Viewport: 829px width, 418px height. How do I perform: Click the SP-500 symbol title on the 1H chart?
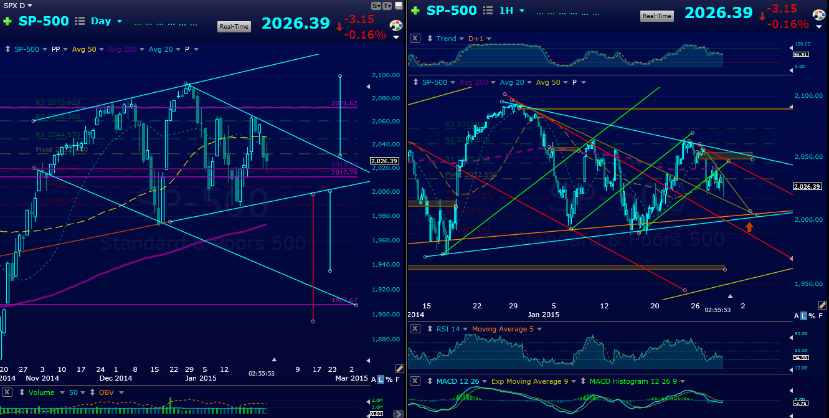click(x=452, y=11)
